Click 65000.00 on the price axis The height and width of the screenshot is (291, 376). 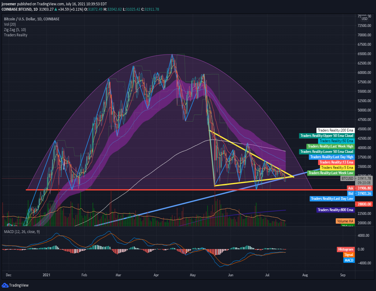tap(364, 54)
